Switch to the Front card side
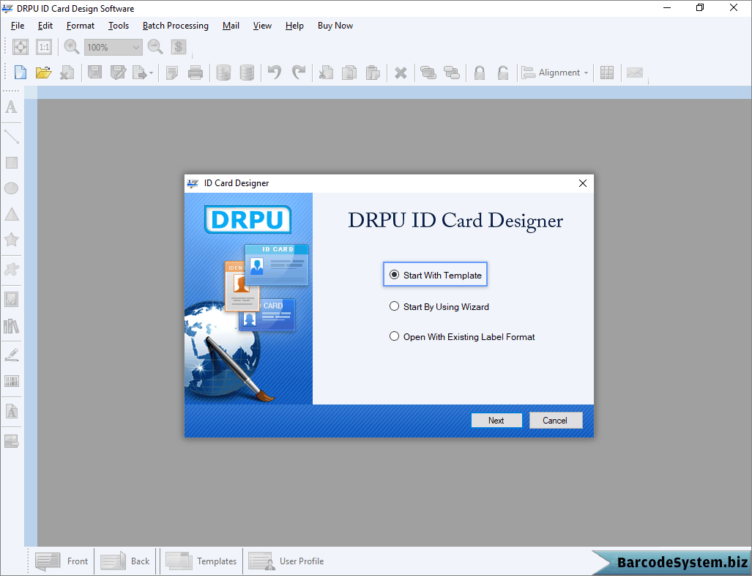The width and height of the screenshot is (752, 576). 62,561
